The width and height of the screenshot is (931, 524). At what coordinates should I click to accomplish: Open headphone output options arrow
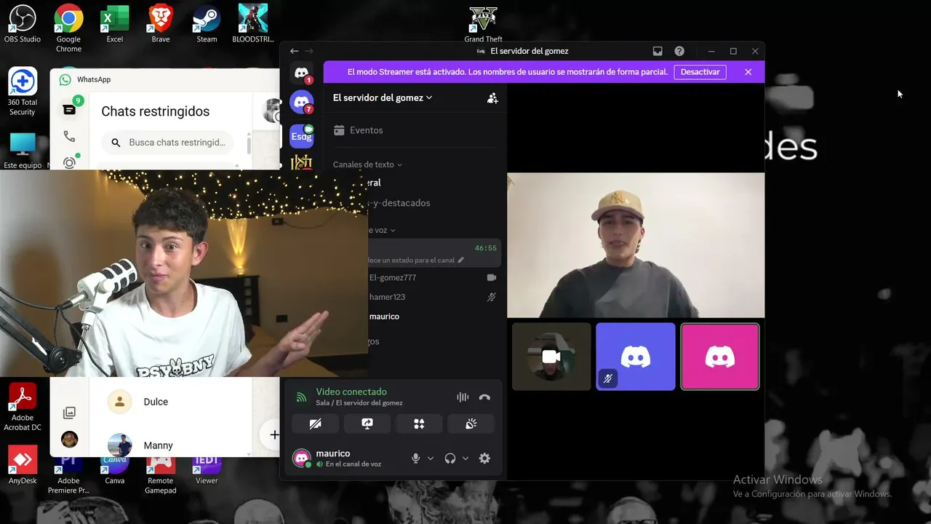coord(465,458)
